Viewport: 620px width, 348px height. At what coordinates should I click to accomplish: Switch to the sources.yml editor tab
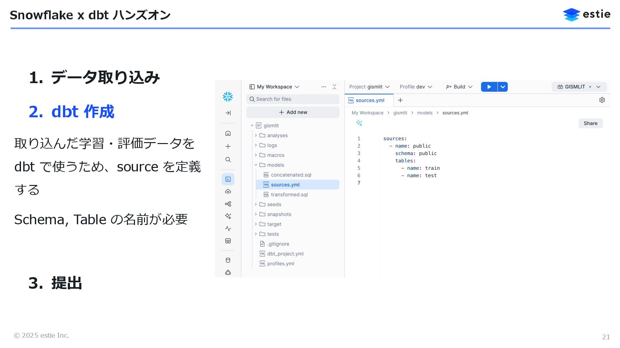point(369,100)
